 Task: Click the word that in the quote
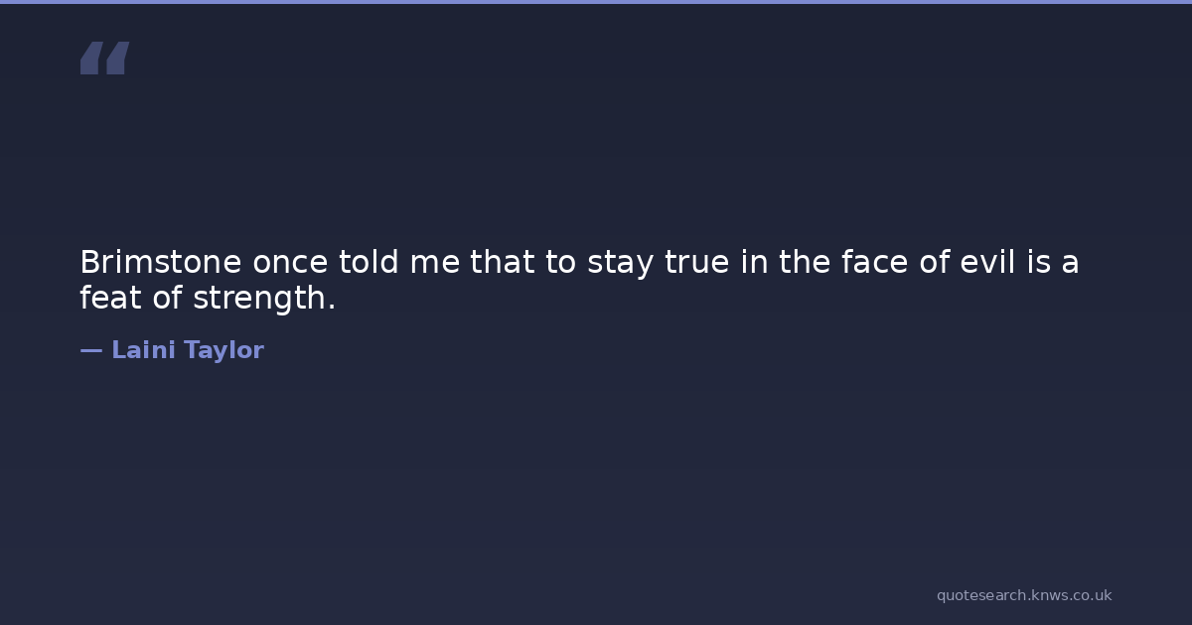click(502, 263)
